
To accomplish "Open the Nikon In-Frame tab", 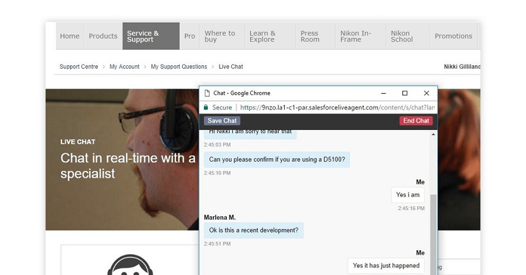I will (x=361, y=36).
